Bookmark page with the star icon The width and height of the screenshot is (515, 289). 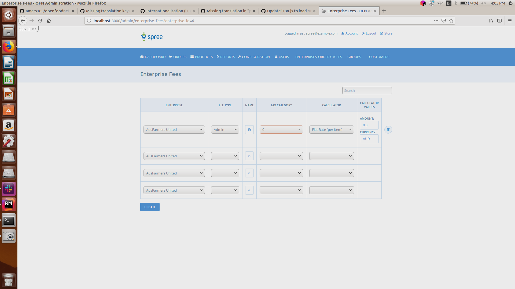click(451, 21)
